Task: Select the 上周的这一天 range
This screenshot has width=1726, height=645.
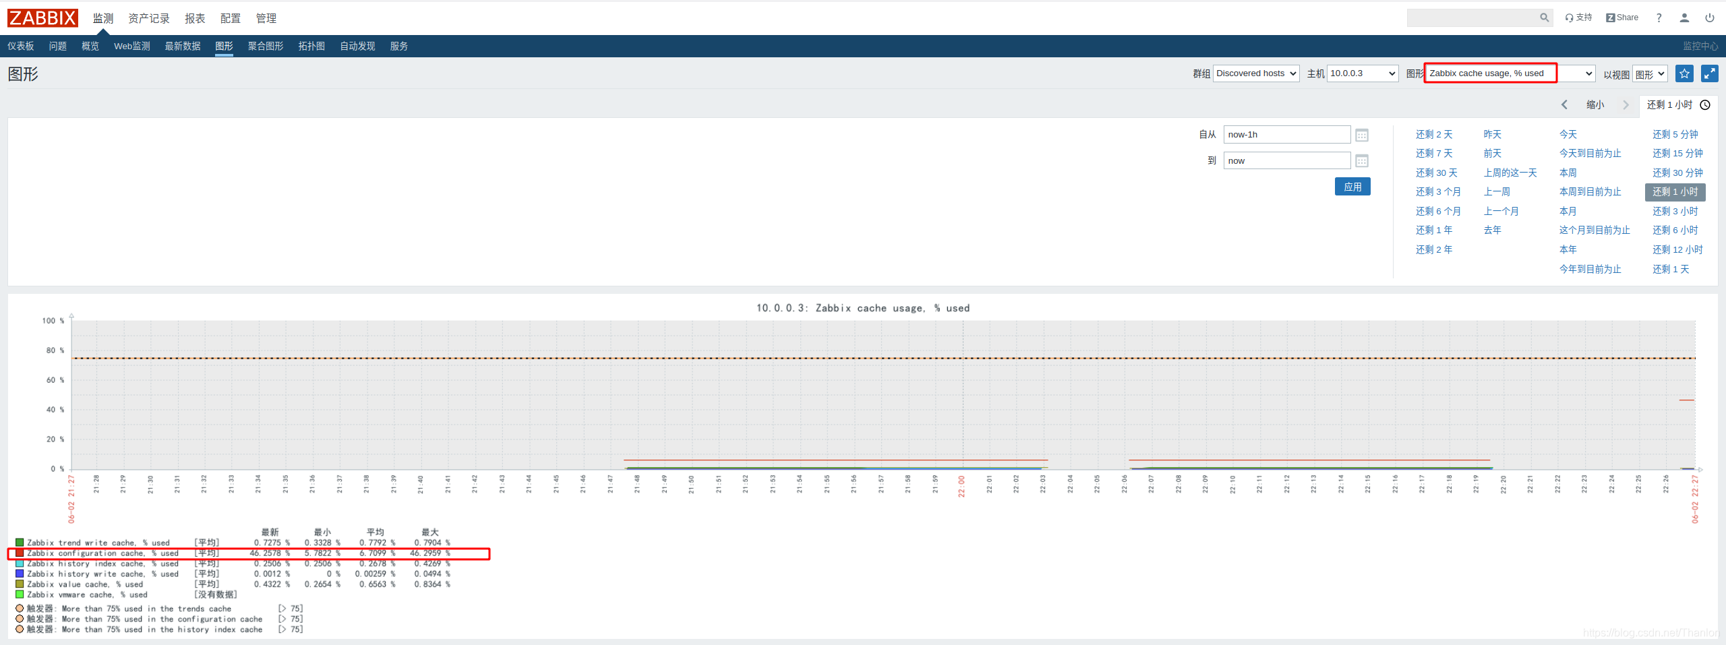Action: coord(1510,173)
